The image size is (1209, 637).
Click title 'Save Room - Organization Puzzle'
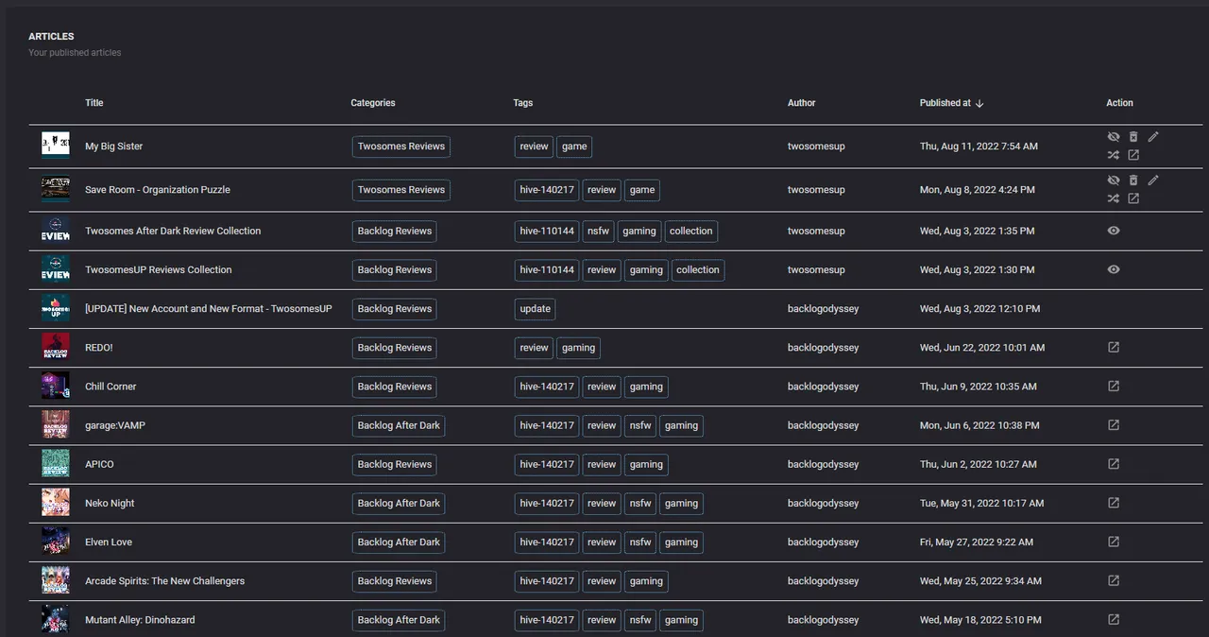pos(158,190)
